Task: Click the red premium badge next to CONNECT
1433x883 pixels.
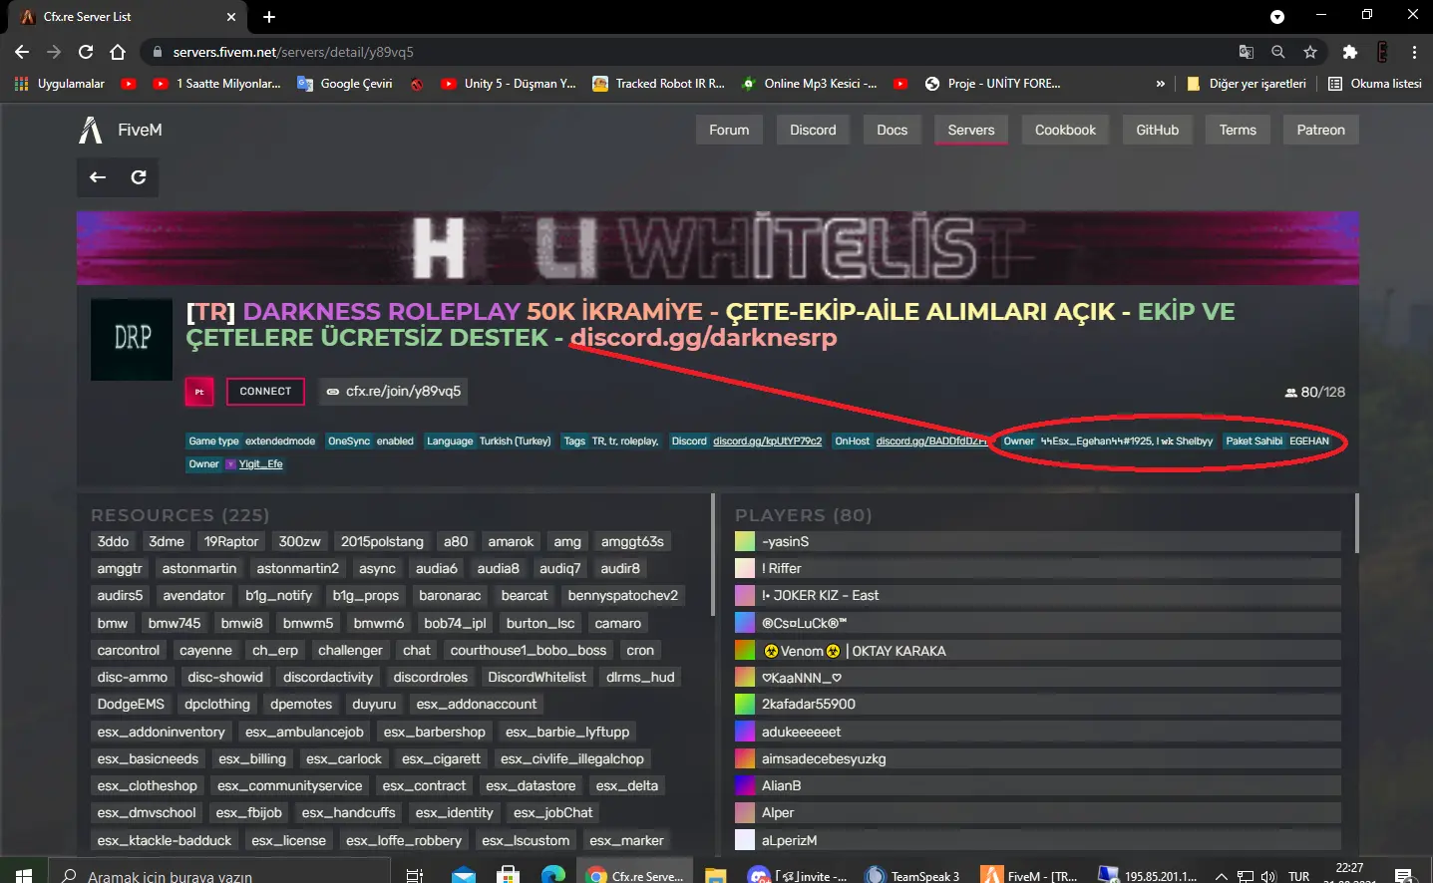Action: coord(199,392)
